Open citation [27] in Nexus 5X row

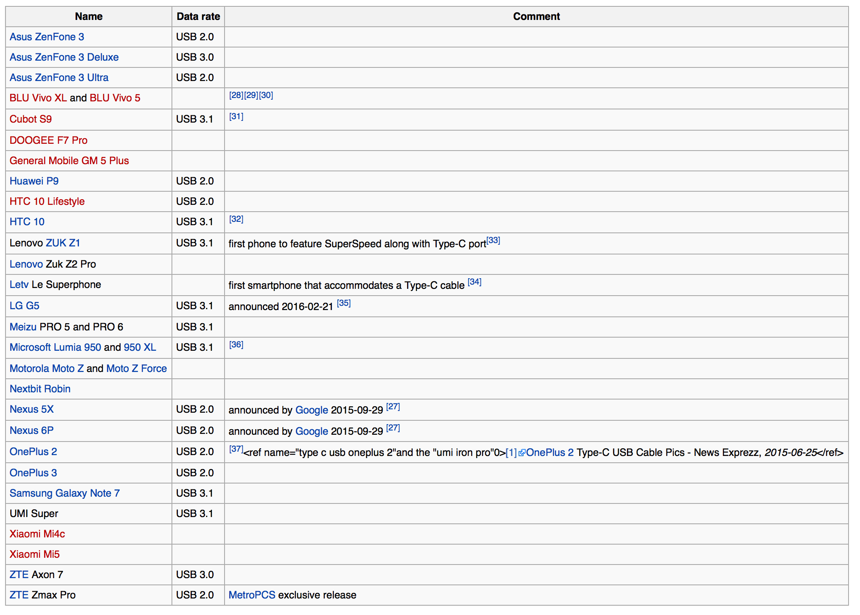[393, 406]
